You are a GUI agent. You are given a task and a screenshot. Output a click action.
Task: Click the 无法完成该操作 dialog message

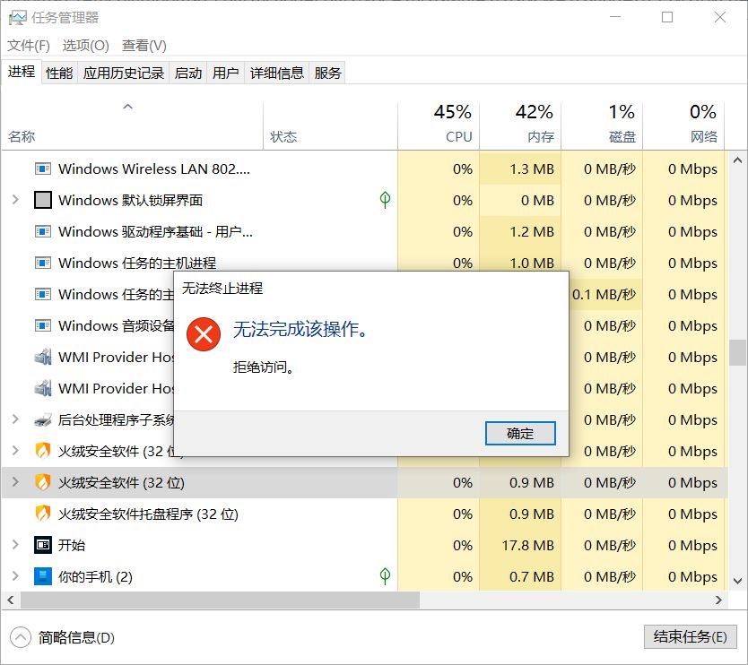click(x=301, y=329)
